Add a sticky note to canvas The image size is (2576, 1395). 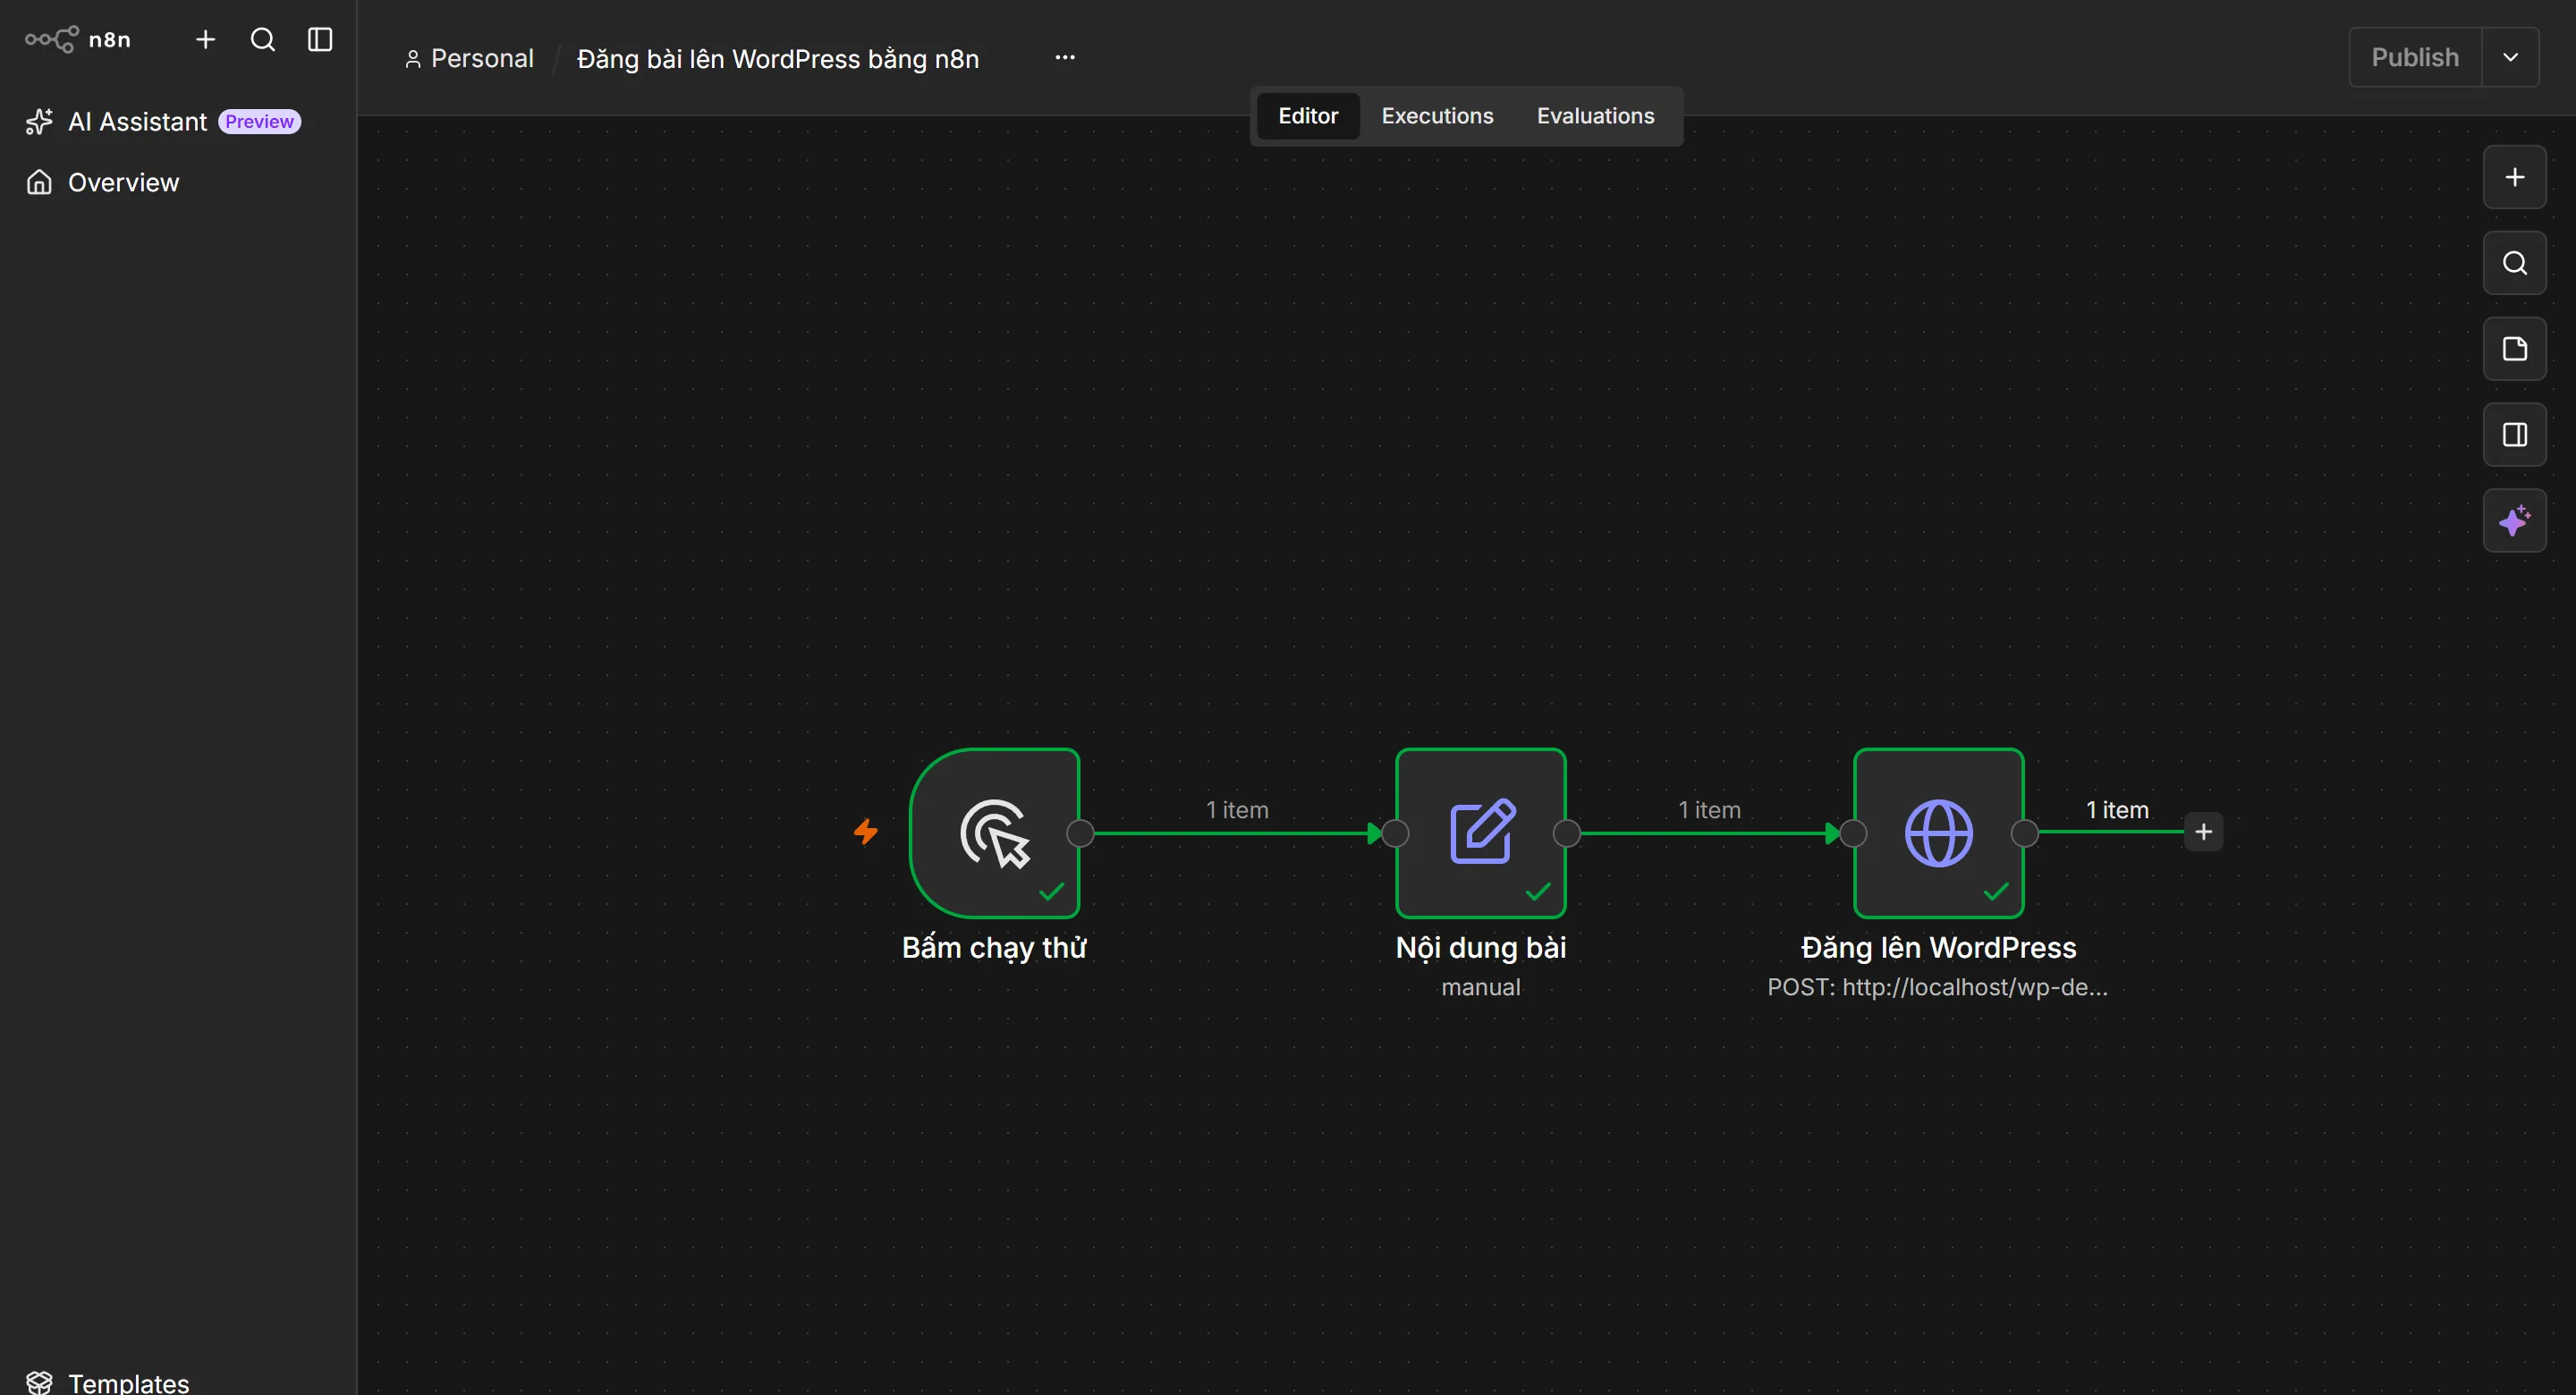(x=2514, y=349)
